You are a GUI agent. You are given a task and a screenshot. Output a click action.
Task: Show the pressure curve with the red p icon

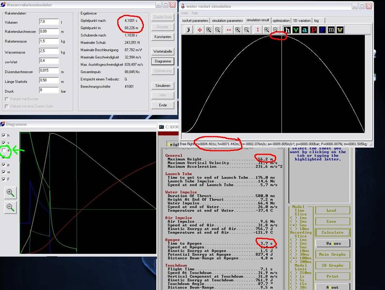point(313,30)
